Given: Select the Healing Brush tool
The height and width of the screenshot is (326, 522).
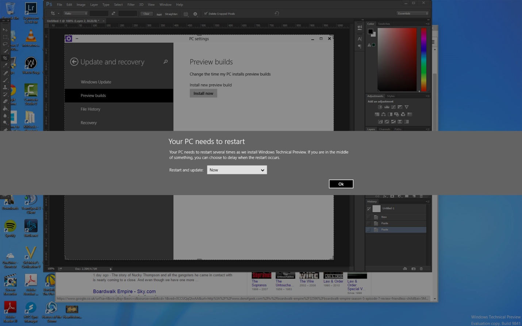Looking at the screenshot, I should click(x=5, y=73).
